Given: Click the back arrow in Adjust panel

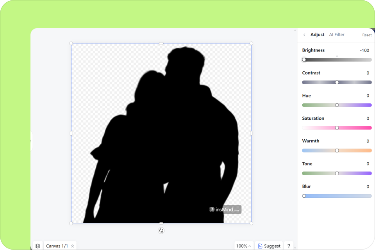Looking at the screenshot, I should click(x=304, y=35).
